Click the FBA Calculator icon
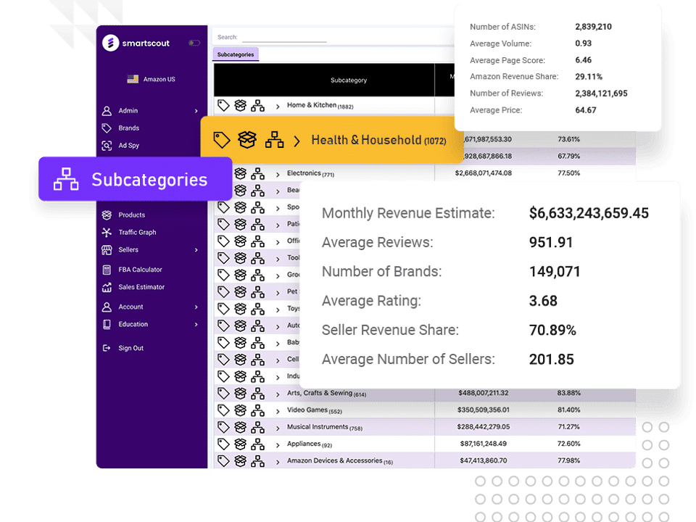The image size is (696, 522). click(107, 270)
